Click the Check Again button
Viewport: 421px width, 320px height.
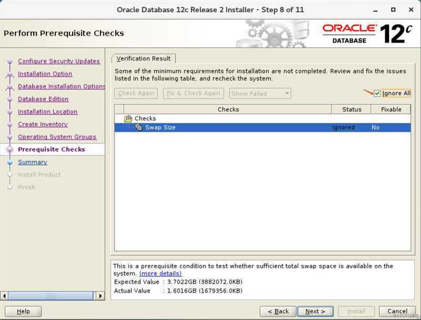(136, 94)
